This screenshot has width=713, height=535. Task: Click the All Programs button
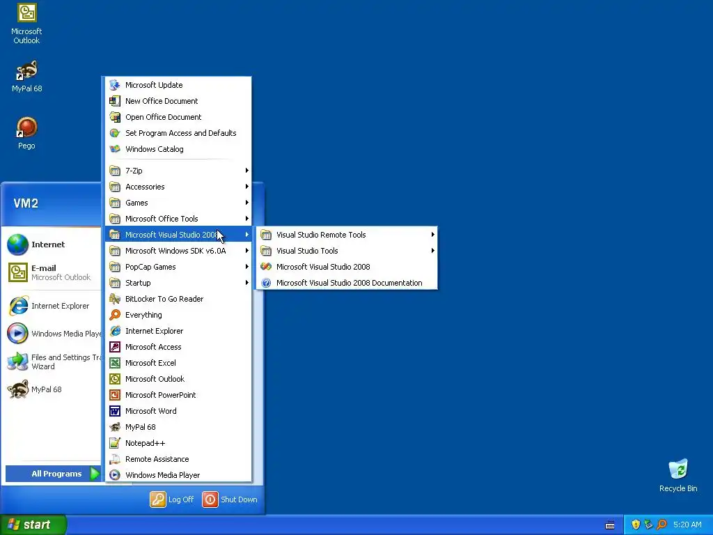[53, 474]
